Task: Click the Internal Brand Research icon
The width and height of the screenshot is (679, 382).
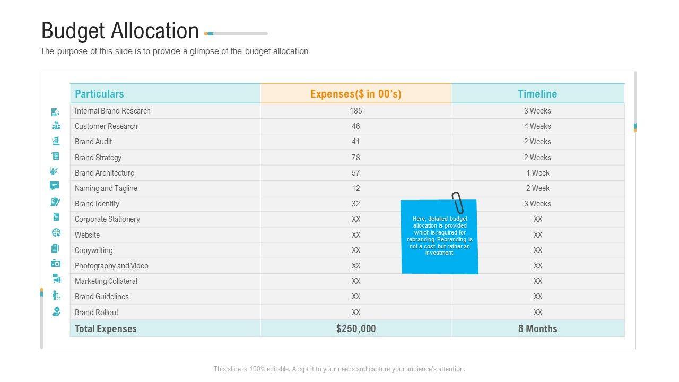Action: tap(55, 112)
